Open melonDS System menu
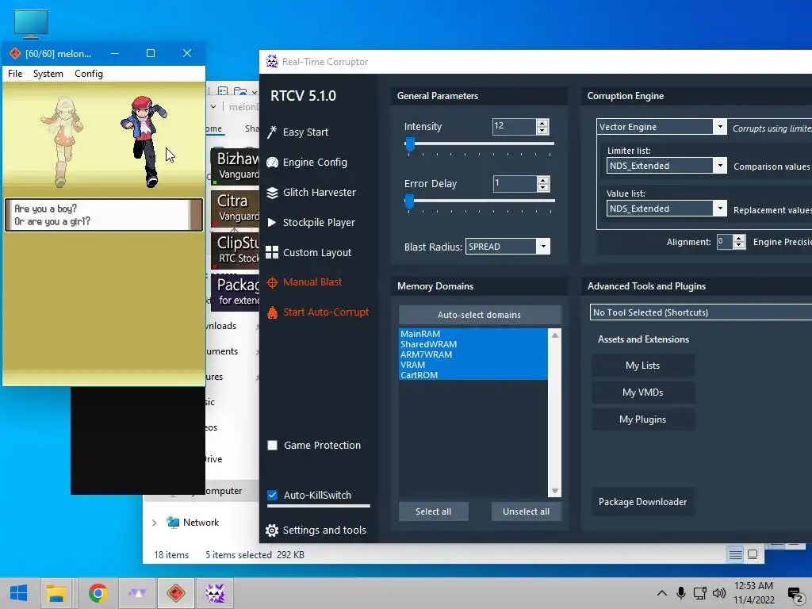 point(48,74)
